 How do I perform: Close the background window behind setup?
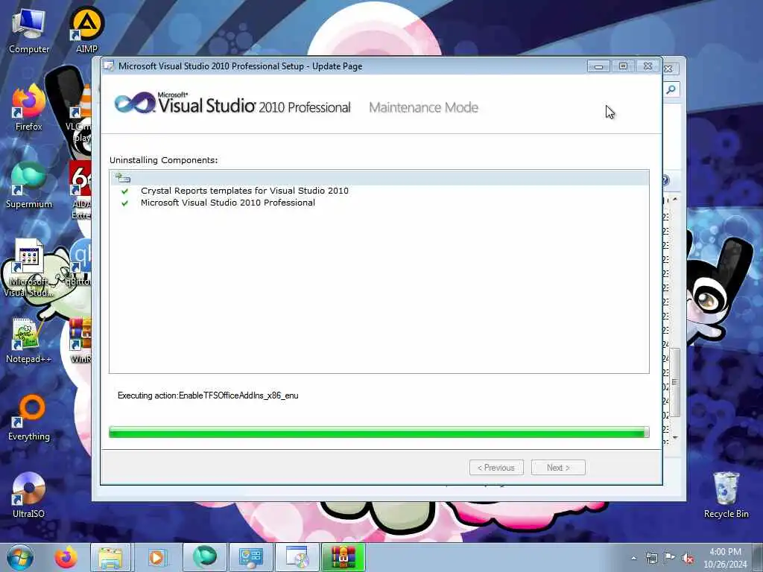(x=668, y=69)
